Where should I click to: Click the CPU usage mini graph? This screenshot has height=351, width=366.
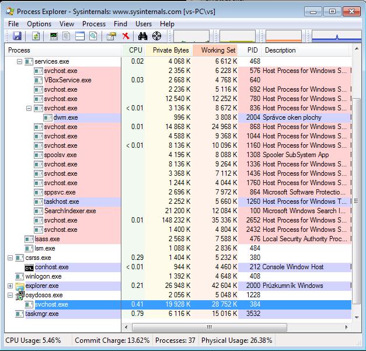[x=191, y=36]
